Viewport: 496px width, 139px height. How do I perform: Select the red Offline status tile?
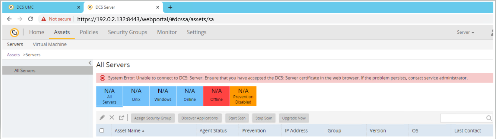216,96
